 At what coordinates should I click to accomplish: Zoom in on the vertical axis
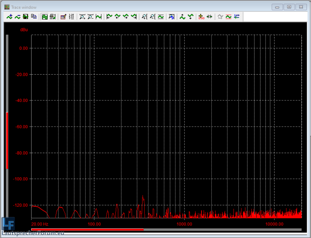144,17
